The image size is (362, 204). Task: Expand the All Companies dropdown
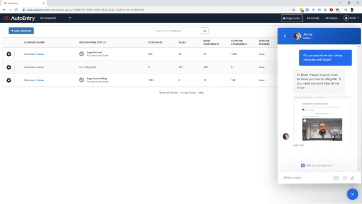tap(55, 18)
